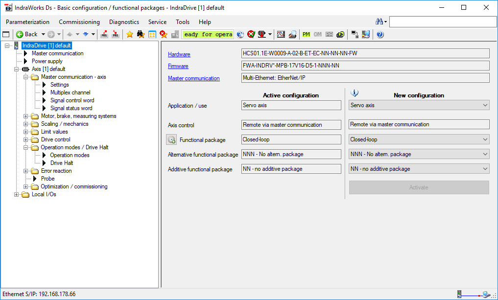Image resolution: width=498 pixels, height=300 pixels.
Task: Click the blue down arrow navigation icon
Action: (x=85, y=34)
